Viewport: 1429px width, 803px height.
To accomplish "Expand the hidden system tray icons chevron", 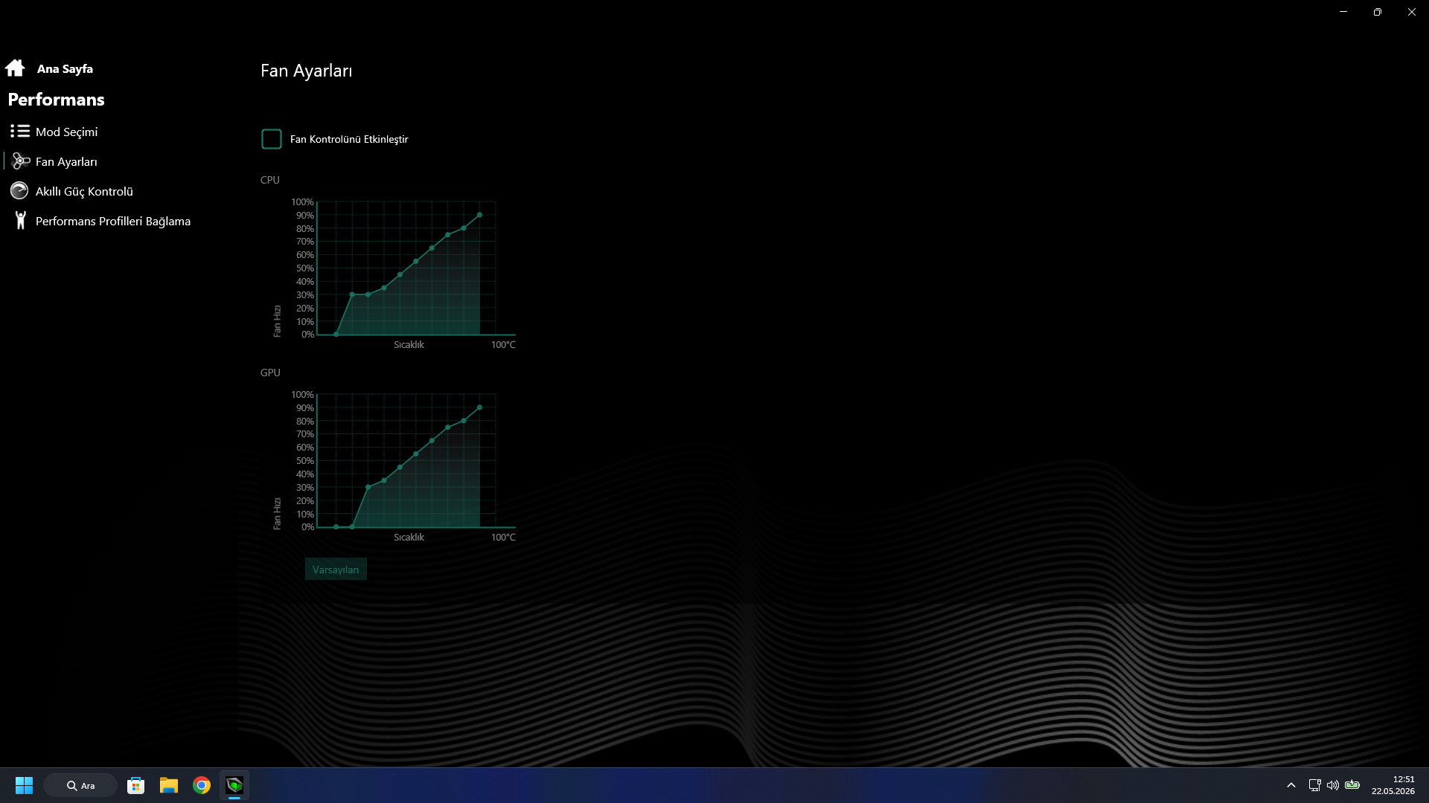I will (x=1291, y=785).
